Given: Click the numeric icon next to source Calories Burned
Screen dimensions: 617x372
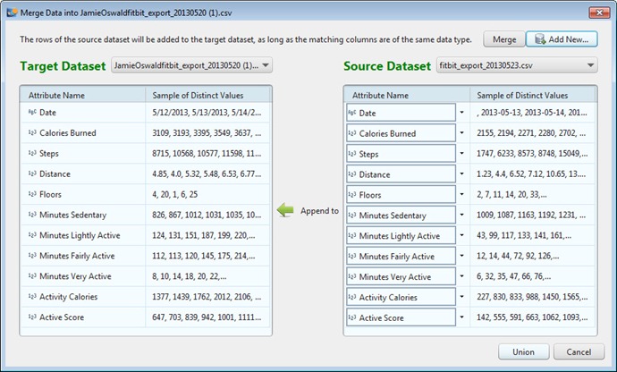Looking at the screenshot, I should click(x=353, y=133).
